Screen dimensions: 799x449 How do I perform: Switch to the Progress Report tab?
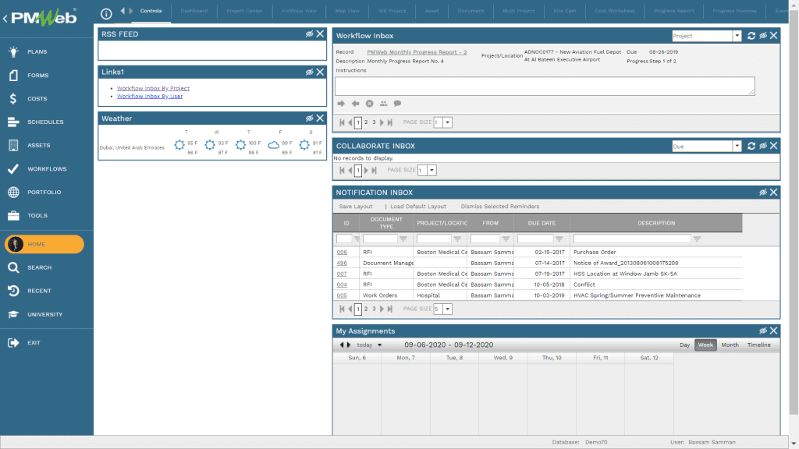pyautogui.click(x=674, y=11)
